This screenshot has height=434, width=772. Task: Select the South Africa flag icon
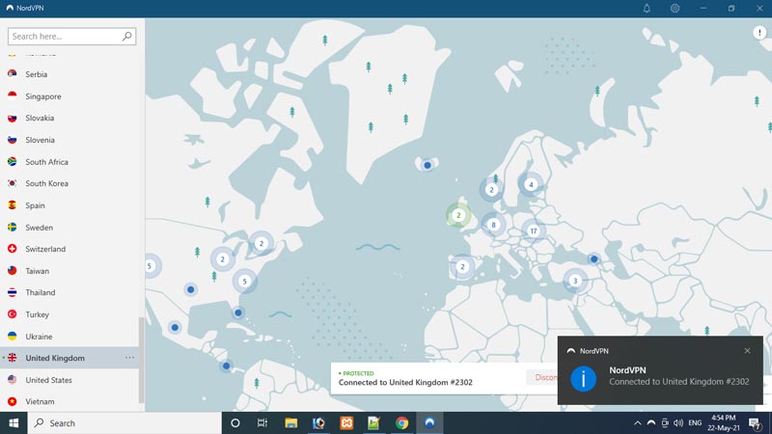(x=13, y=161)
